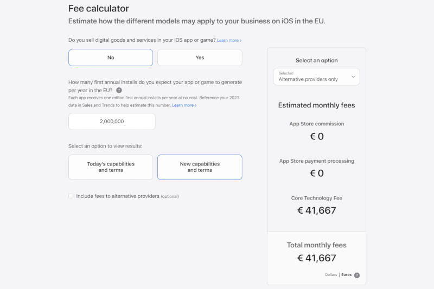Click the help icon next to Euros

pos(357,275)
